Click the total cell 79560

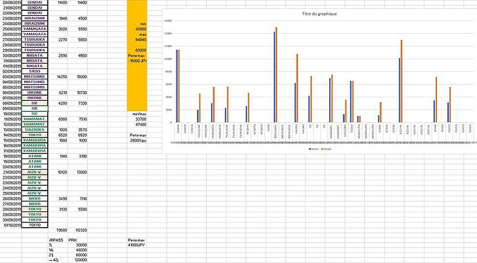click(58, 230)
